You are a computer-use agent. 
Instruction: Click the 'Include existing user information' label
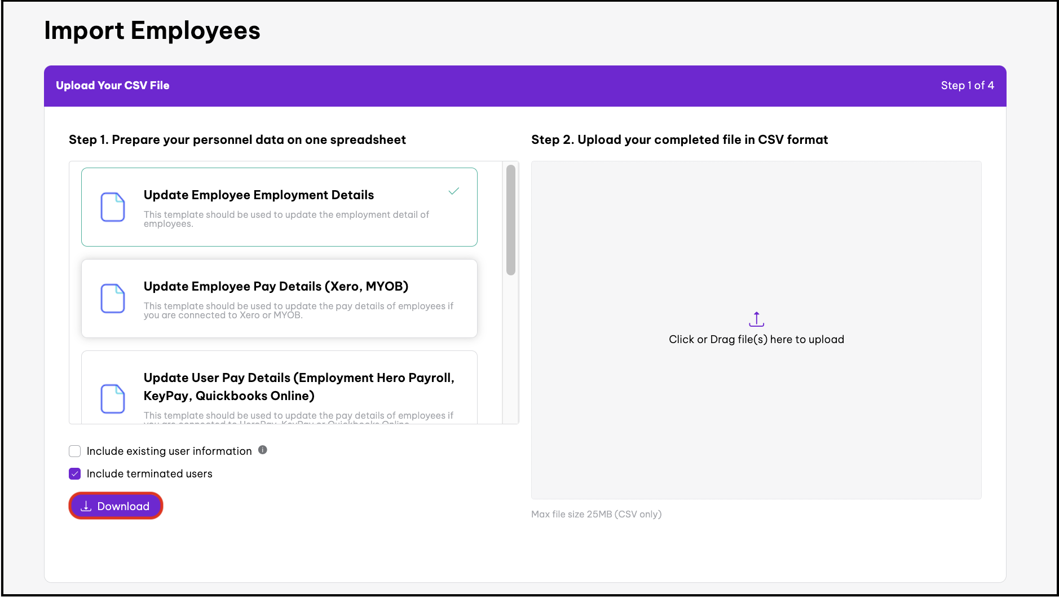coord(169,451)
